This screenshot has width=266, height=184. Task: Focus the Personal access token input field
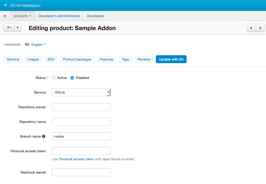(81, 151)
